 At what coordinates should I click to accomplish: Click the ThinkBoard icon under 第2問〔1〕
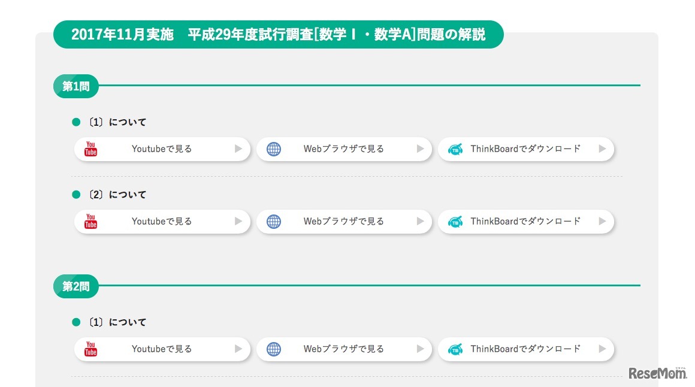[x=455, y=349]
